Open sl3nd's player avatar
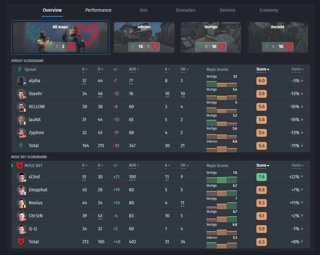Screen dimensions: 320x255 pos(21,177)
